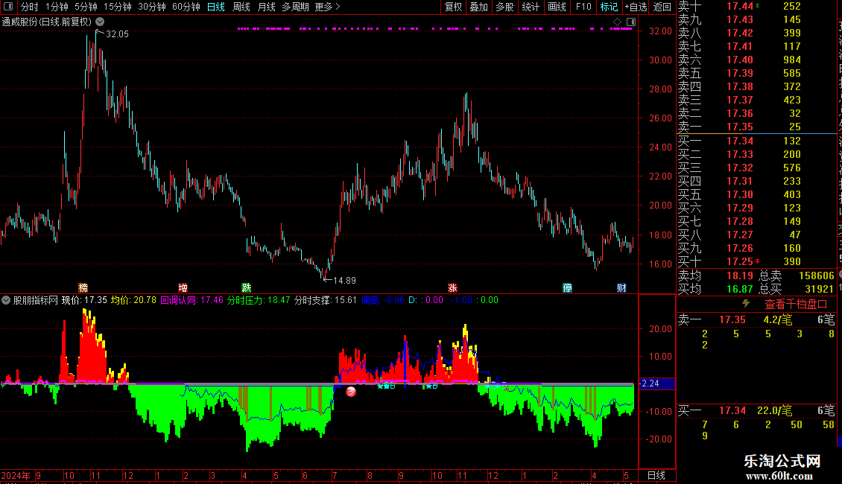The width and height of the screenshot is (842, 484).
Task: Click the 买一 22.0/笔 detail row
Action: (x=756, y=410)
